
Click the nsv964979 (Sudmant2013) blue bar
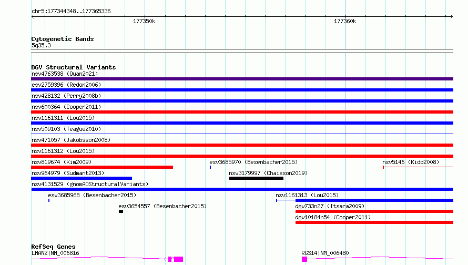tap(82, 178)
